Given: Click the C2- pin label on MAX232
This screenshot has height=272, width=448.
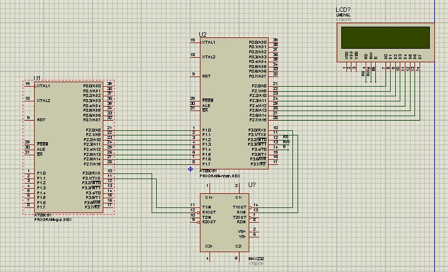Looking at the screenshot, I should point(238,246).
